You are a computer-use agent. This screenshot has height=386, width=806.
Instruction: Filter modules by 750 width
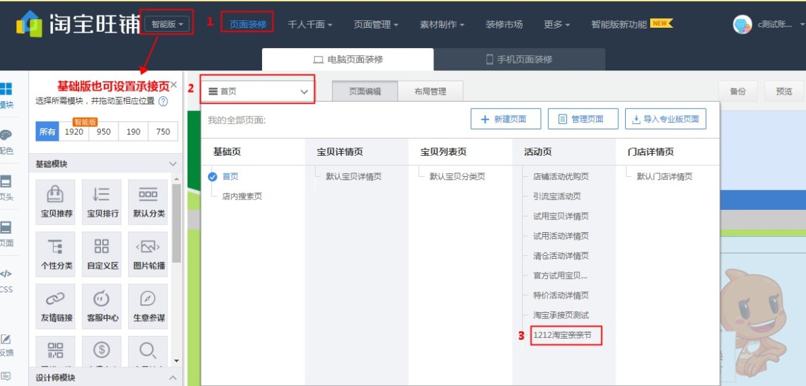(x=163, y=131)
